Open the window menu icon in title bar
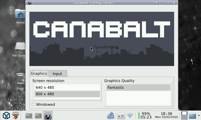The height and width of the screenshot is (120, 201). [30, 3]
